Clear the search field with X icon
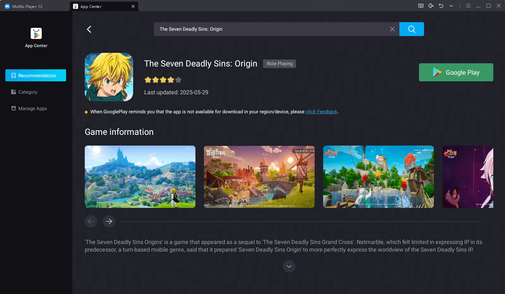The width and height of the screenshot is (505, 294). tap(392, 29)
